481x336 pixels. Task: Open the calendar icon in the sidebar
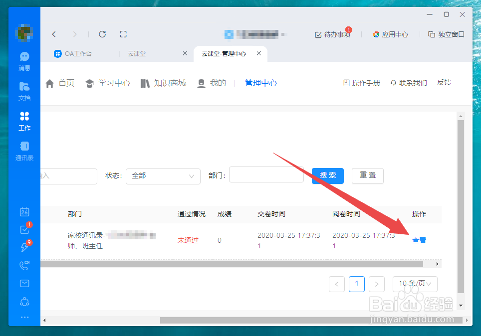24,211
